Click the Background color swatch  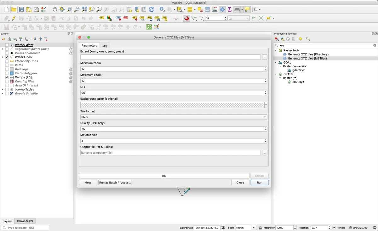[172, 105]
